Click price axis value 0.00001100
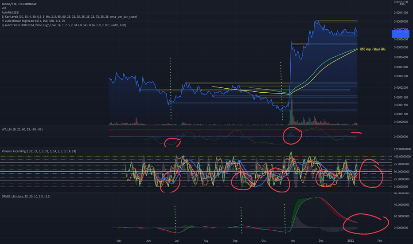This screenshot has width=413, height=244. tap(401, 114)
